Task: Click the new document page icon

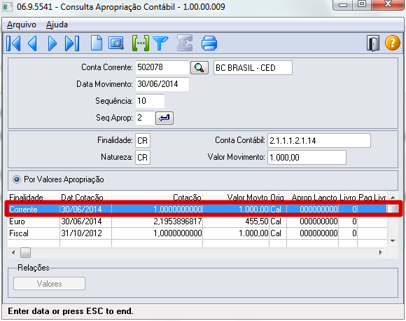Action: (97, 43)
